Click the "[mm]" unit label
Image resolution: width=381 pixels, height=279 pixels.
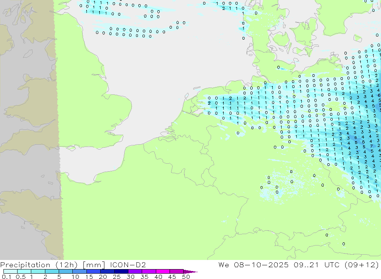tap(94, 265)
